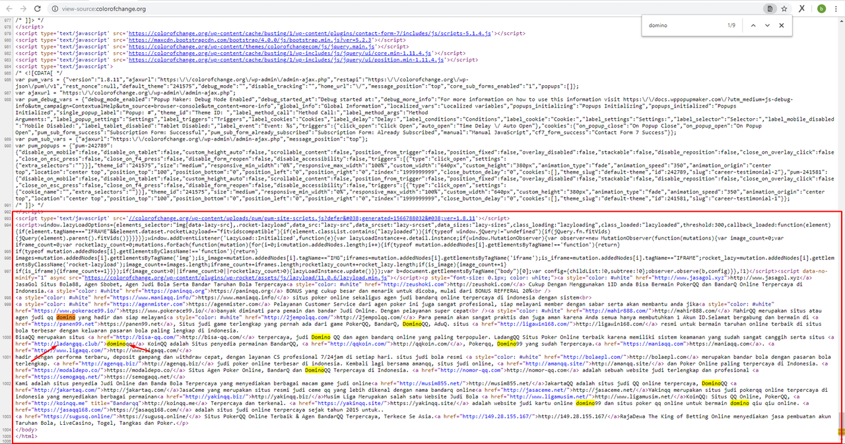The height and width of the screenshot is (444, 845).
Task: Open Chrome's three-dot menu
Action: click(836, 9)
